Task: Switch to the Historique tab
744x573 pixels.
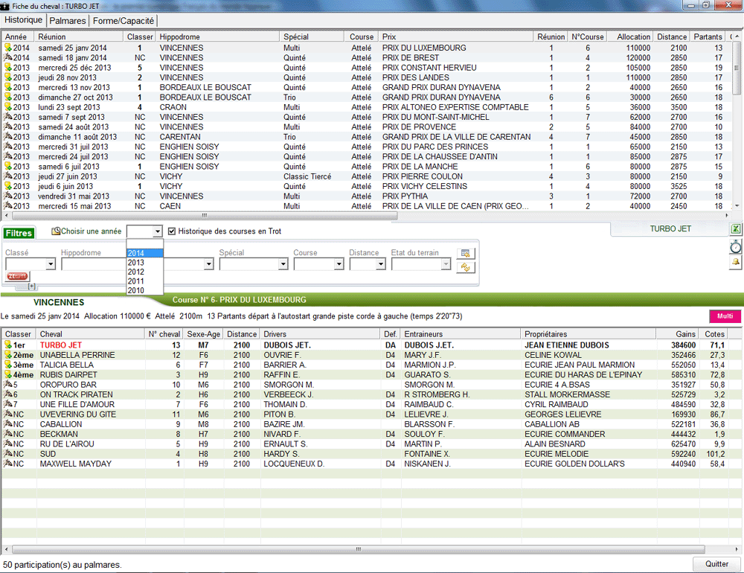Action: [x=23, y=20]
